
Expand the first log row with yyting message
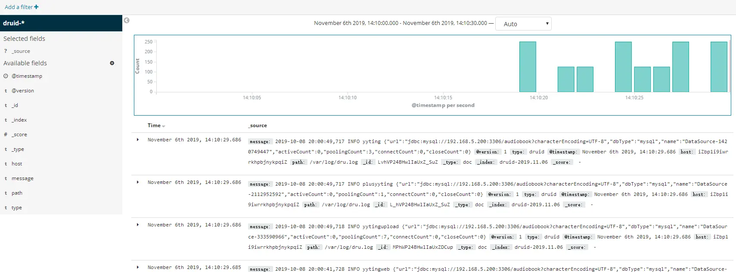tap(138, 140)
